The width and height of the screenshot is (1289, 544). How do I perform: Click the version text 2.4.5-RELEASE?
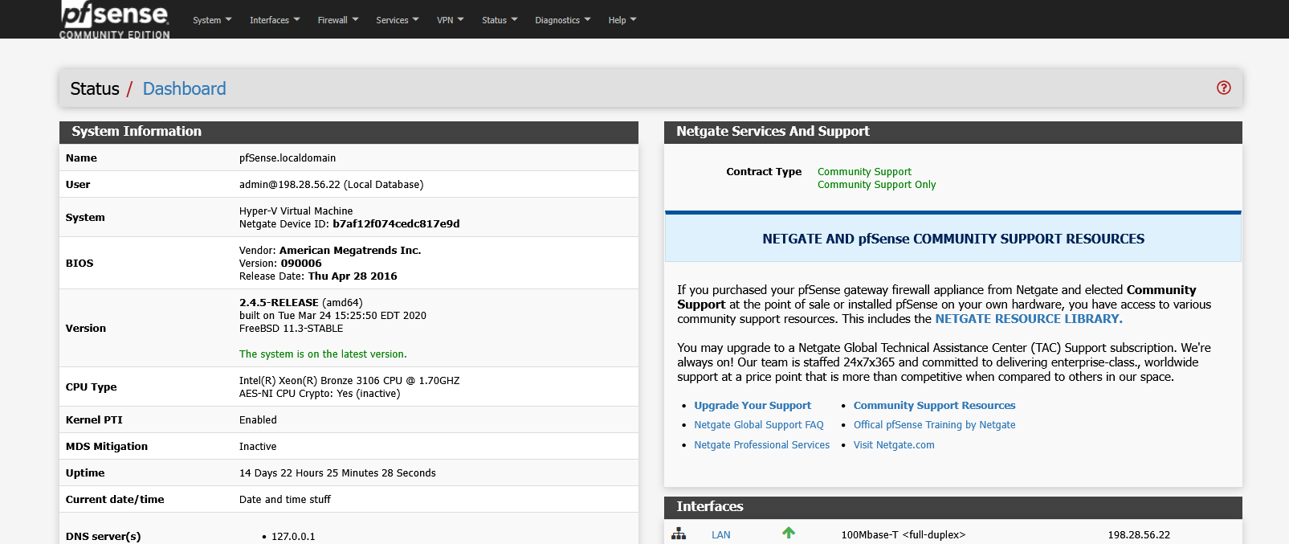coord(279,303)
